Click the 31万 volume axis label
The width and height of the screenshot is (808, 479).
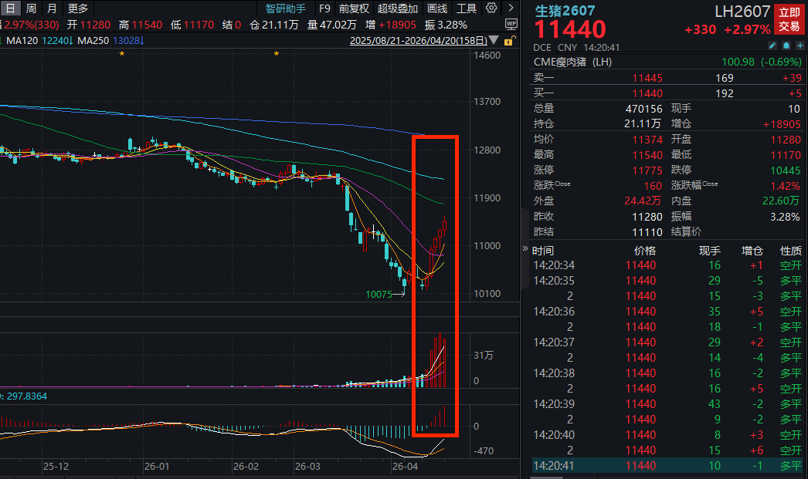pyautogui.click(x=484, y=356)
